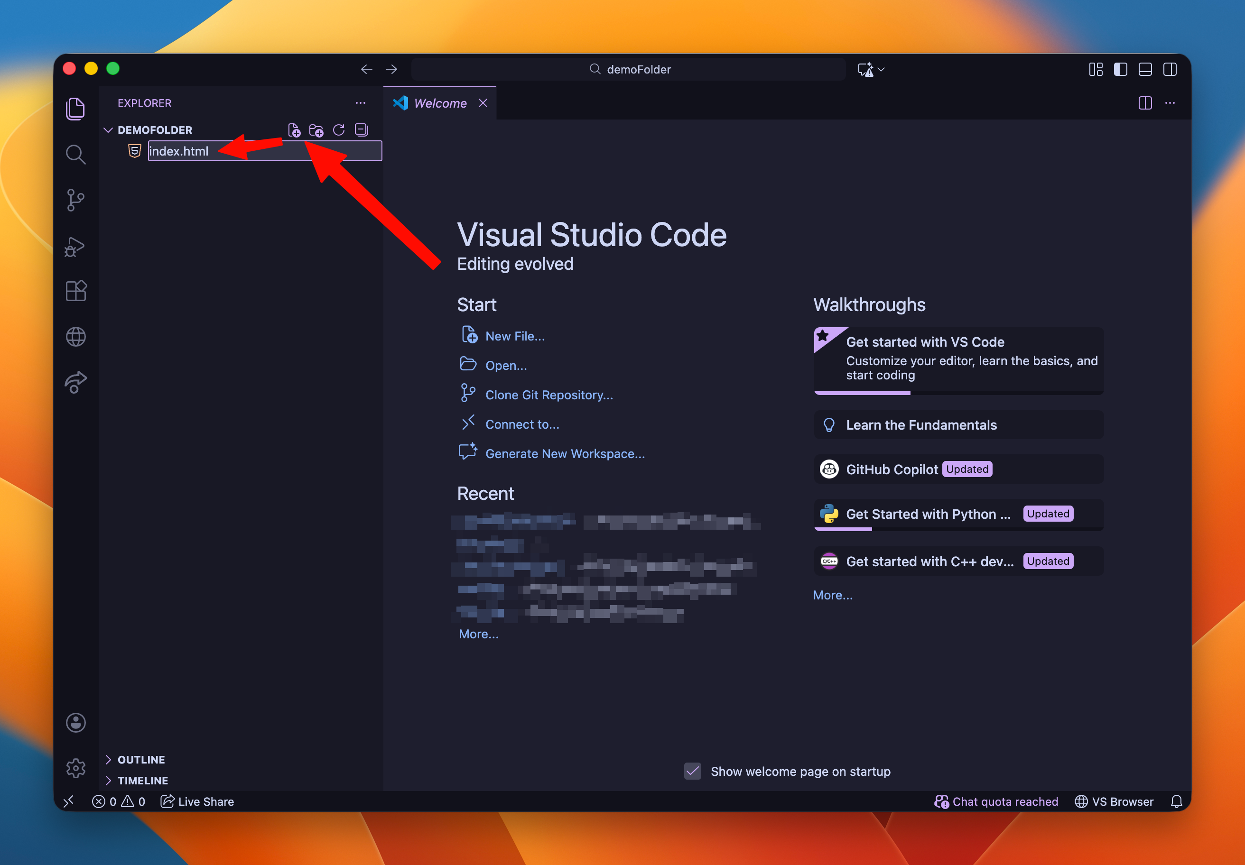
Task: Click the notifications bell in status bar
Action: [x=1176, y=801]
